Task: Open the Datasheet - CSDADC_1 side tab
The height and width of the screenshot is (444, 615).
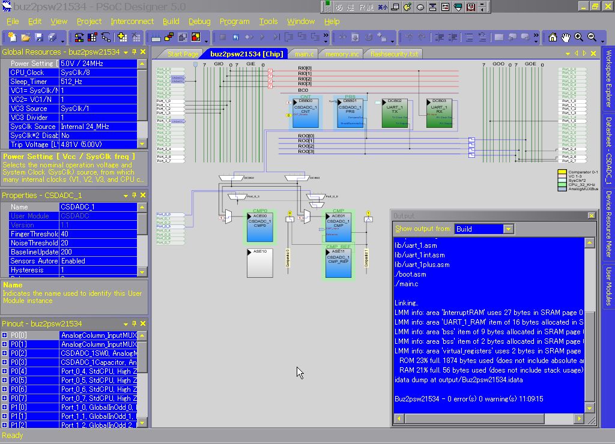Action: pos(609,151)
